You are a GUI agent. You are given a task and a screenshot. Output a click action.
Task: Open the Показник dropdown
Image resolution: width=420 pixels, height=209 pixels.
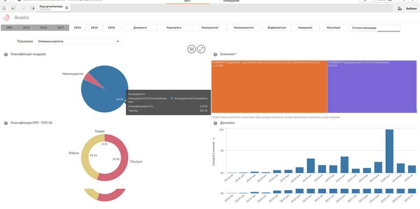pos(78,41)
